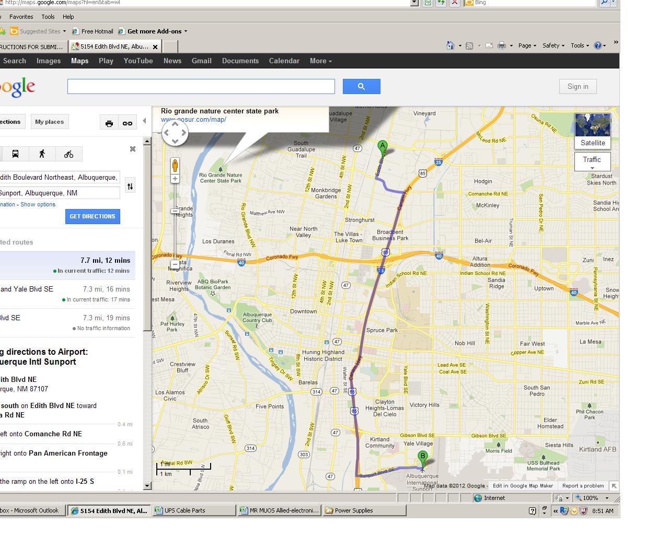Viewport: 669px width, 535px height.
Task: Click the blue Help question mark icon
Action: 598,45
